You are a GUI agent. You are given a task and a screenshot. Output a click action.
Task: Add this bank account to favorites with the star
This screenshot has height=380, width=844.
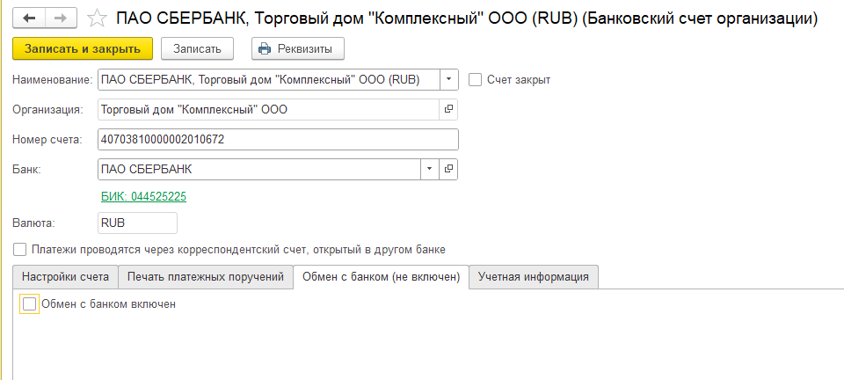[97, 18]
